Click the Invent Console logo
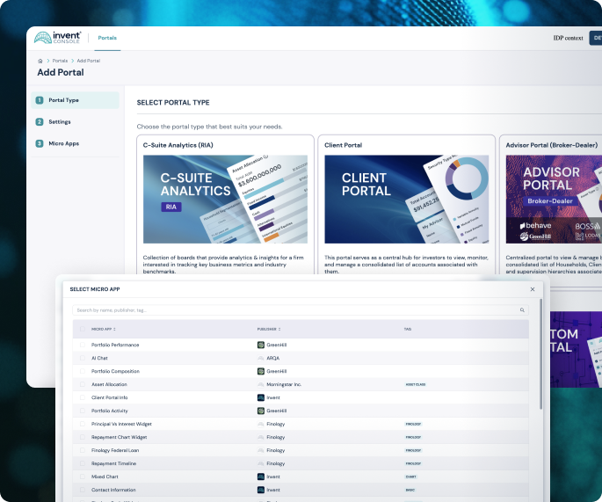Screen dimensions: 602x502 (x=58, y=37)
